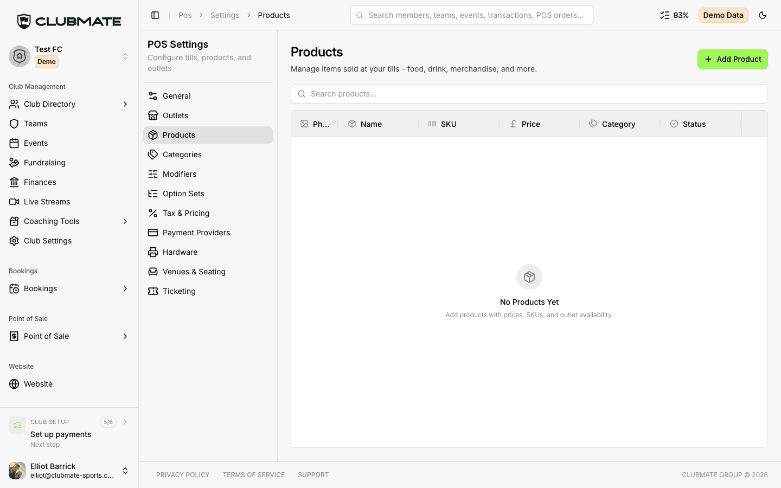The image size is (781, 488).
Task: Open Option Sets settings
Action: [x=208, y=194]
